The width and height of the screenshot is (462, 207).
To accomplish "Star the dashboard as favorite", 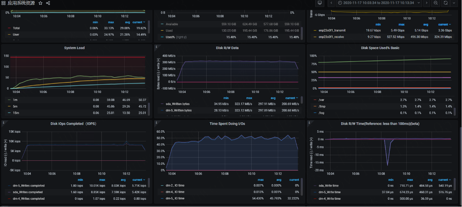I will 40,3.
